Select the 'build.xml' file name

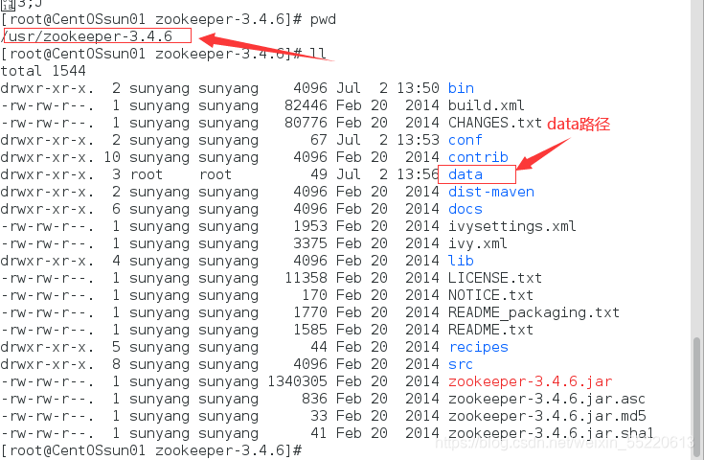click(487, 105)
